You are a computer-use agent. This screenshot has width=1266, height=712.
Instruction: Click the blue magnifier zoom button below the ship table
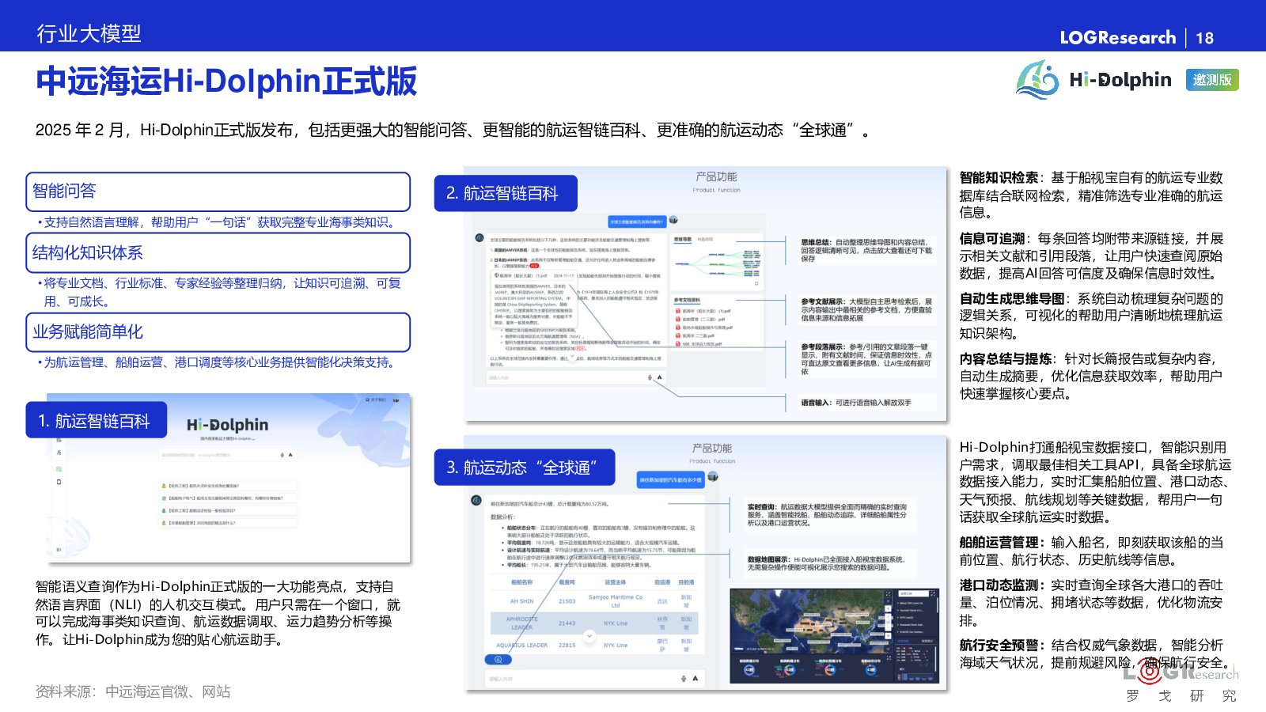[x=498, y=659]
